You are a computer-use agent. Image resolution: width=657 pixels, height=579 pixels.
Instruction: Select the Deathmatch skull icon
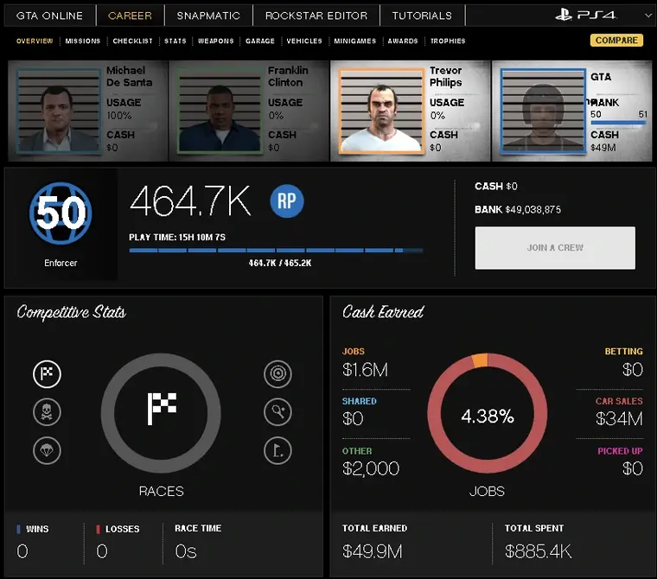pyautogui.click(x=47, y=412)
